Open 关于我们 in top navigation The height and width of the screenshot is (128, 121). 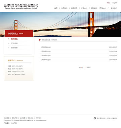(64, 8)
